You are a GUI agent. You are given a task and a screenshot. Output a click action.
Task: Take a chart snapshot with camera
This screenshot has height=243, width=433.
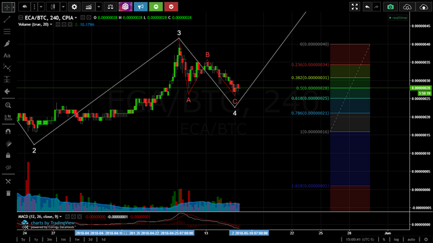390,7
